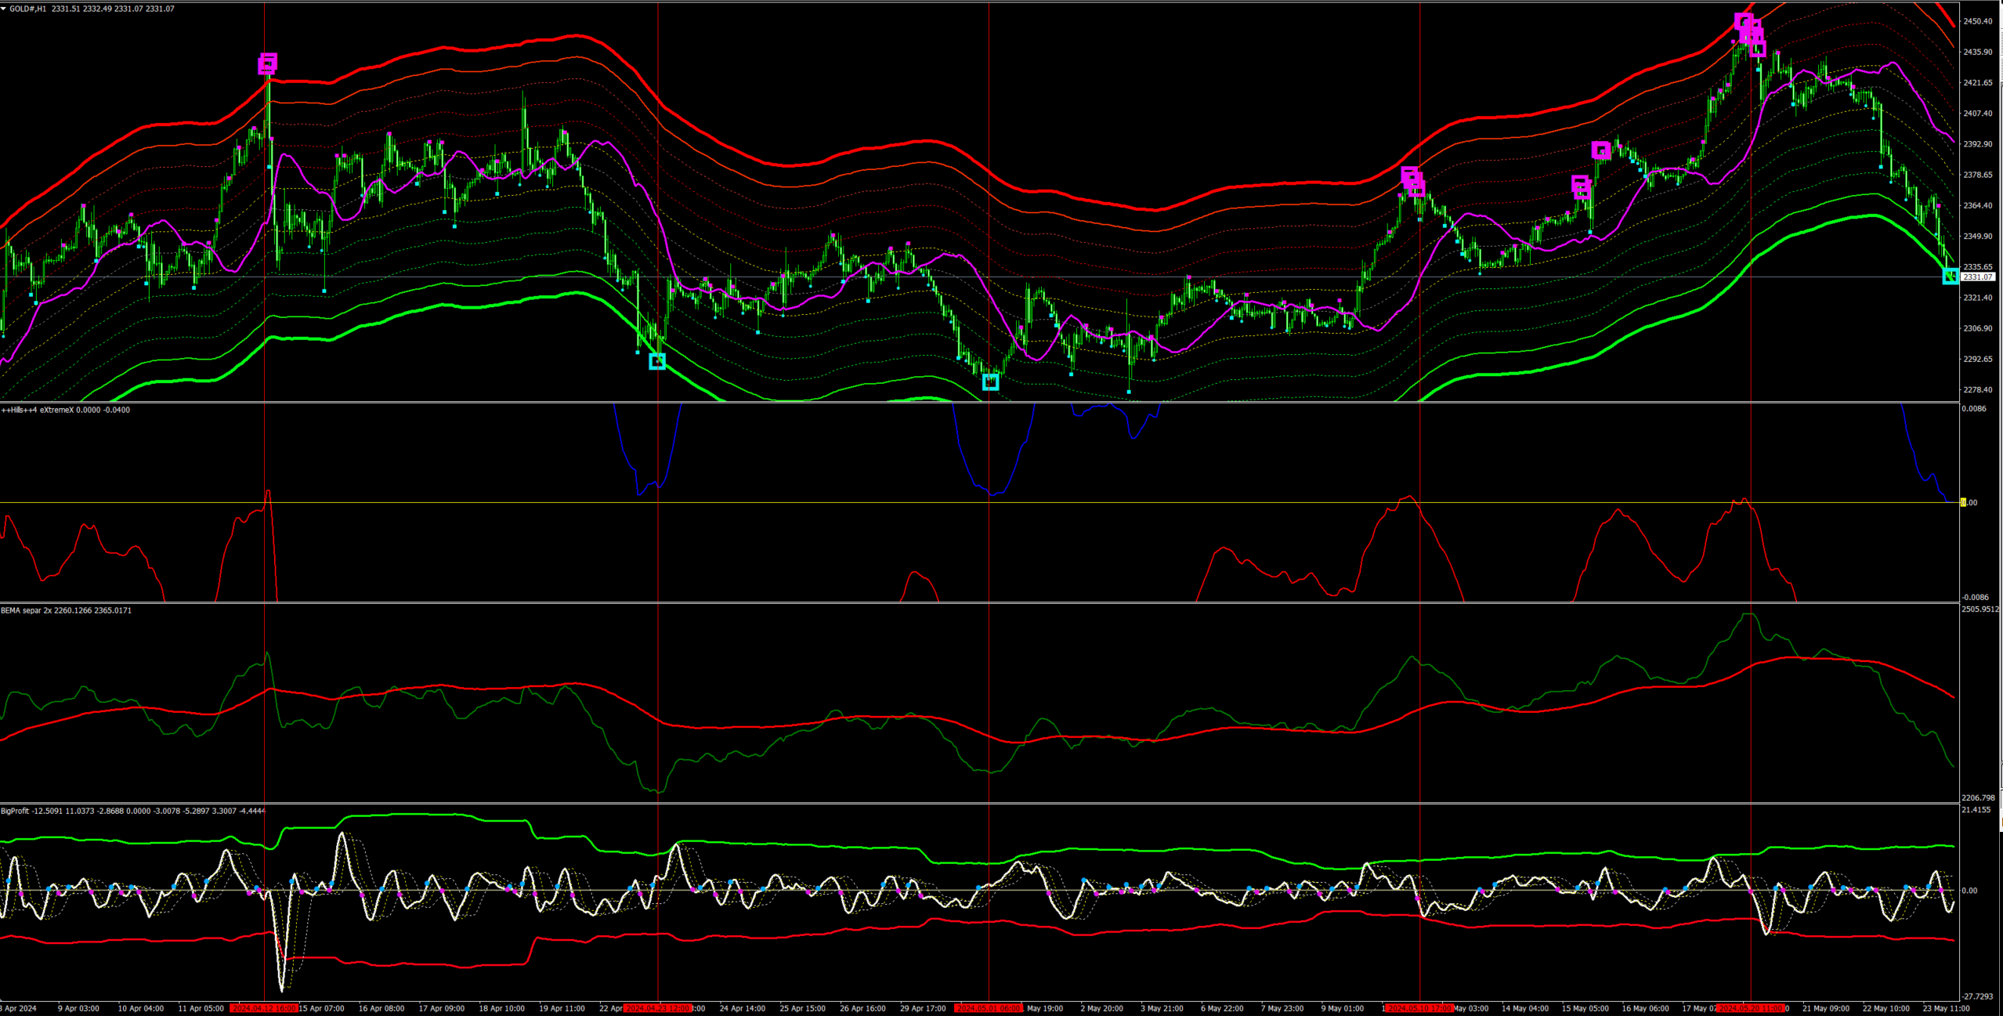This screenshot has height=1016, width=2003.
Task: Click the 21.4155 BigProfit scale value
Action: (x=1976, y=810)
